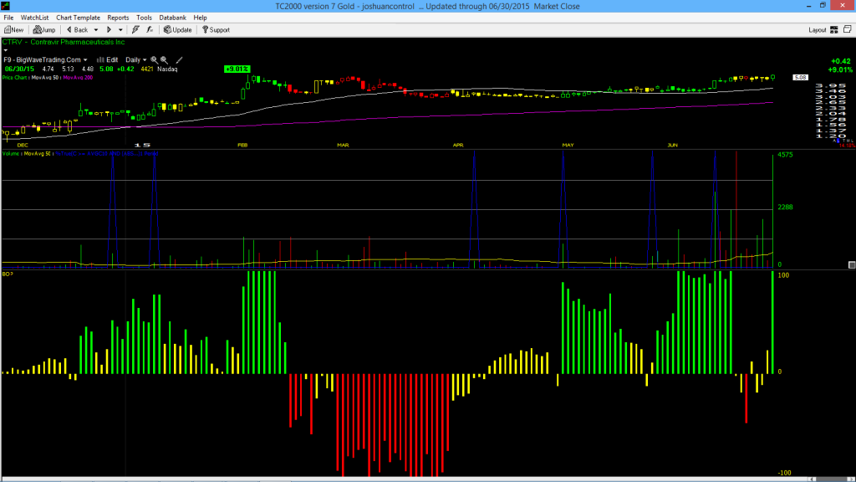Click the New toolbar button
Screen dimensions: 856x482
tap(13, 30)
